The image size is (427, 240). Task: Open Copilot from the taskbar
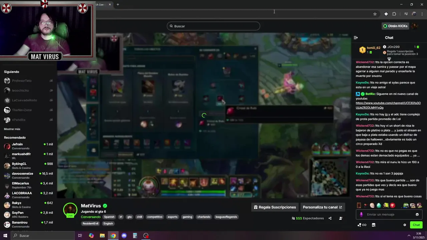tap(91, 236)
